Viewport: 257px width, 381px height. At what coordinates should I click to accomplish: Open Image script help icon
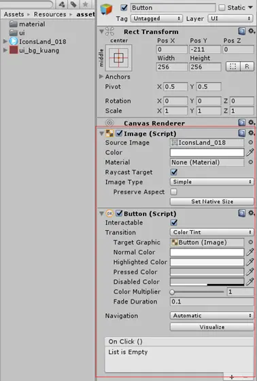[x=241, y=133]
